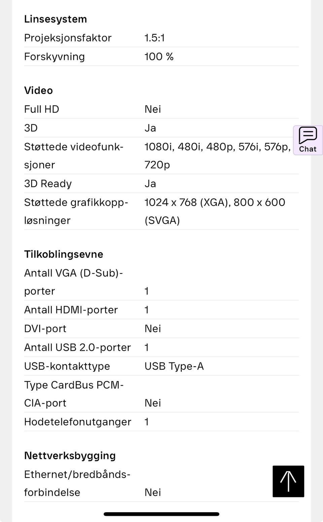The width and height of the screenshot is (323, 522).
Task: Select the Forskyvning 100 % value
Action: (159, 57)
